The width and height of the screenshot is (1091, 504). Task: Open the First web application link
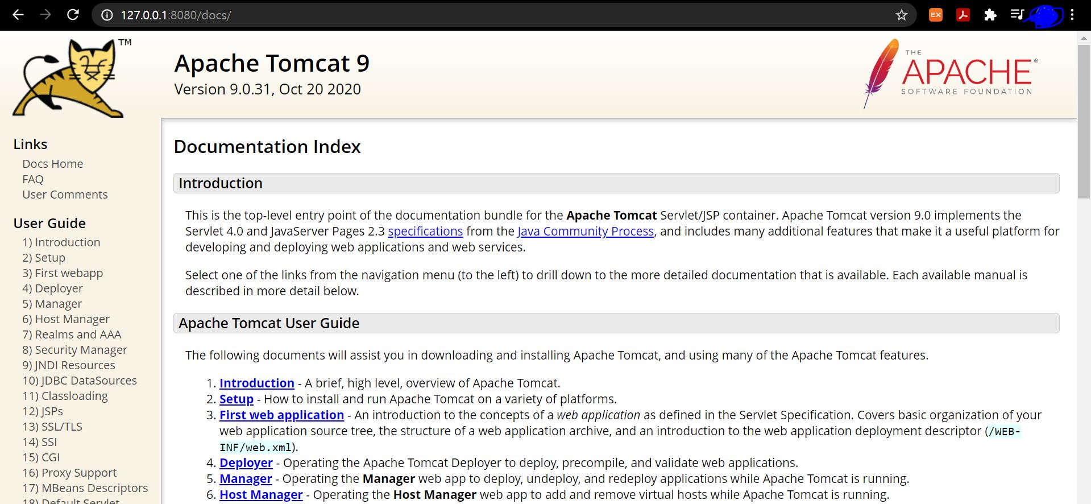pos(282,415)
